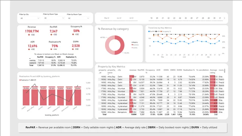
Task: Open the Filter by City dropdown
Action: 30,18
